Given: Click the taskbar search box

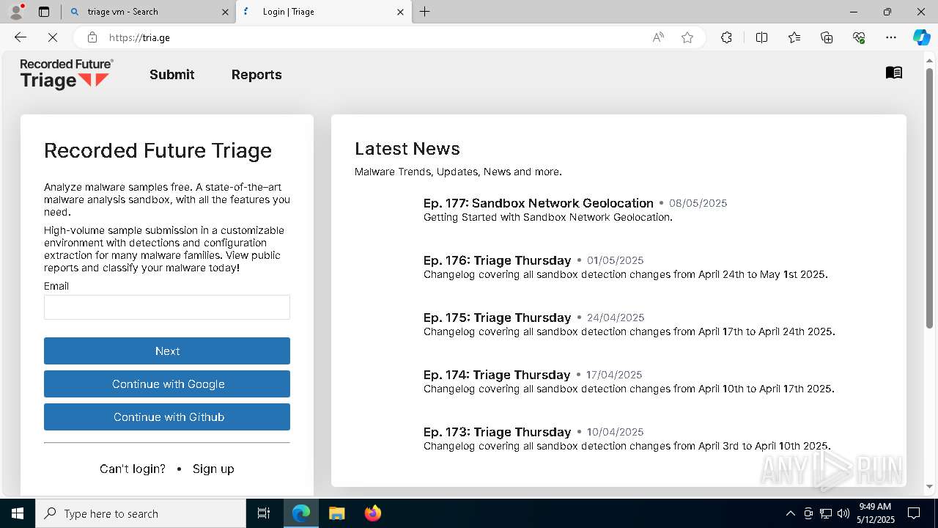Looking at the screenshot, I should click(141, 513).
